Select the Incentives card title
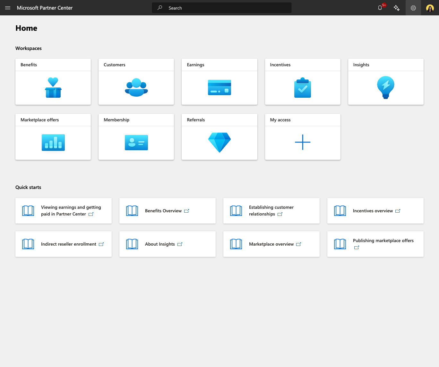The image size is (439, 367). [280, 65]
